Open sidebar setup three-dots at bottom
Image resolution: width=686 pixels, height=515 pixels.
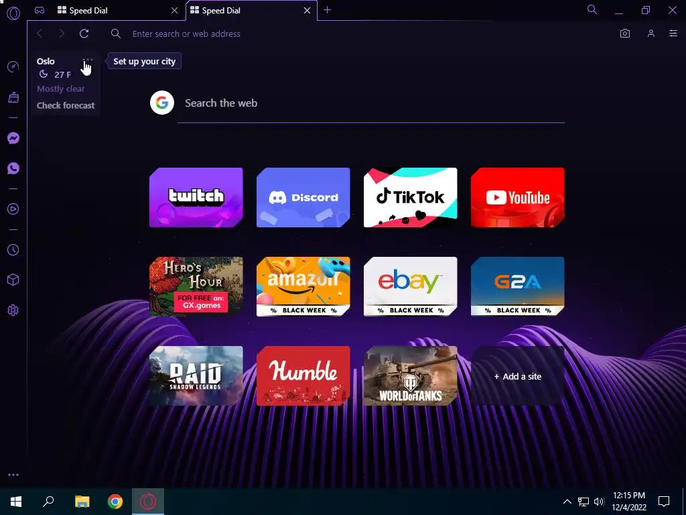click(x=13, y=475)
